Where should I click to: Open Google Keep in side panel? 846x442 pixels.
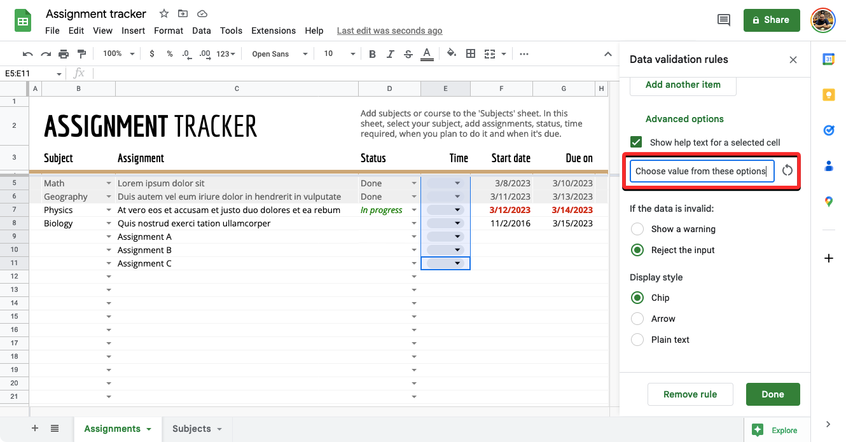coord(828,95)
